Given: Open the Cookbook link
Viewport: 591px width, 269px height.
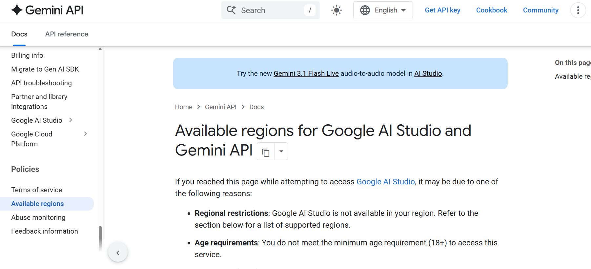Looking at the screenshot, I should [x=492, y=10].
